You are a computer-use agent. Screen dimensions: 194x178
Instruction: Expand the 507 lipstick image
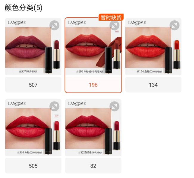54,25
